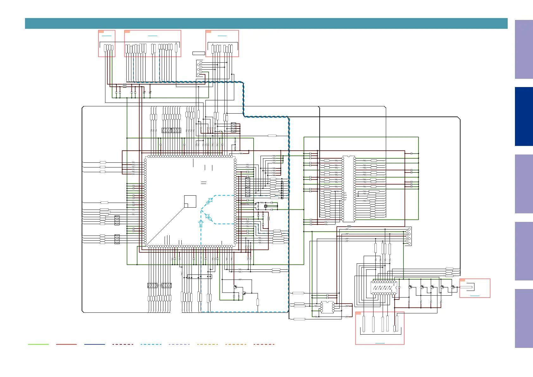Image resolution: width=533 pixels, height=377 pixels.
Task: Click the crystal oscillator symbol right of the big chip
Action: (x=266, y=206)
